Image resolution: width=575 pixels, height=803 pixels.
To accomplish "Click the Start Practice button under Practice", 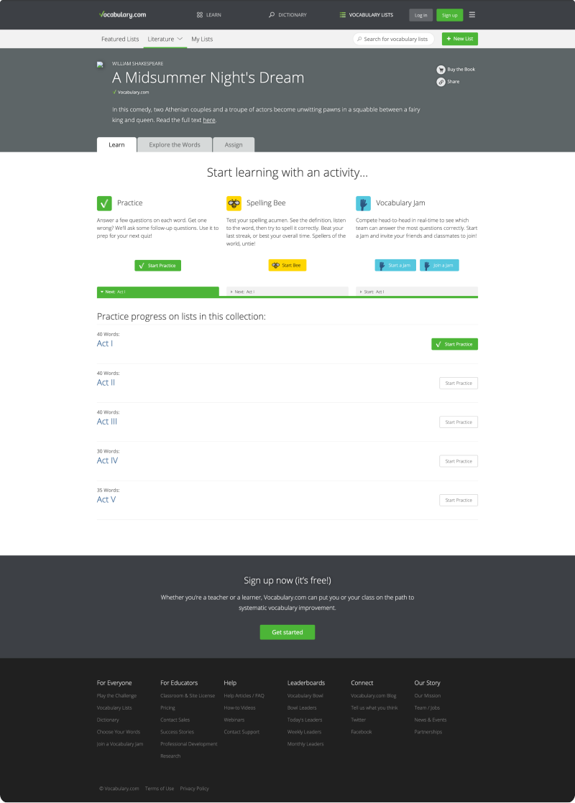I will (158, 266).
